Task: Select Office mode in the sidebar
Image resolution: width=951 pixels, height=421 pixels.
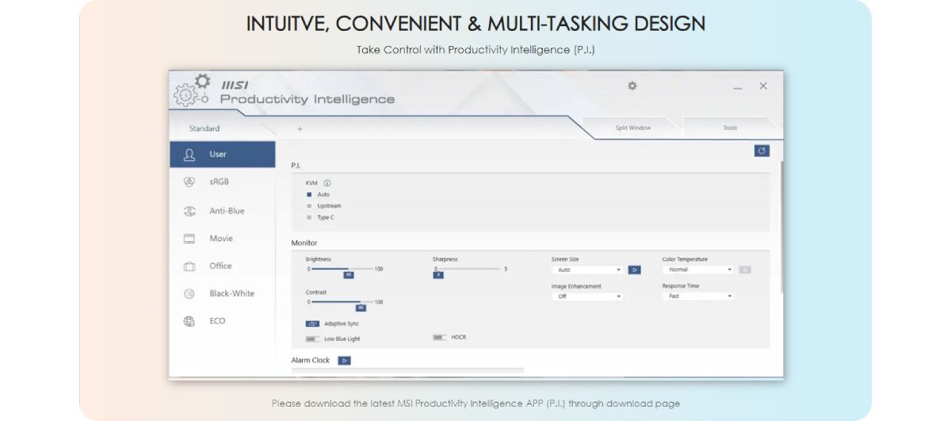Action: (223, 266)
